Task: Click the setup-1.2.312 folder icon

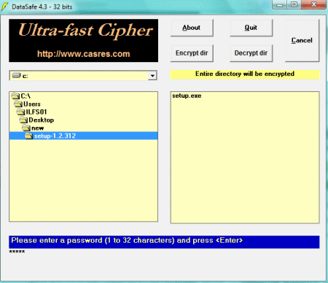Action: pos(29,136)
